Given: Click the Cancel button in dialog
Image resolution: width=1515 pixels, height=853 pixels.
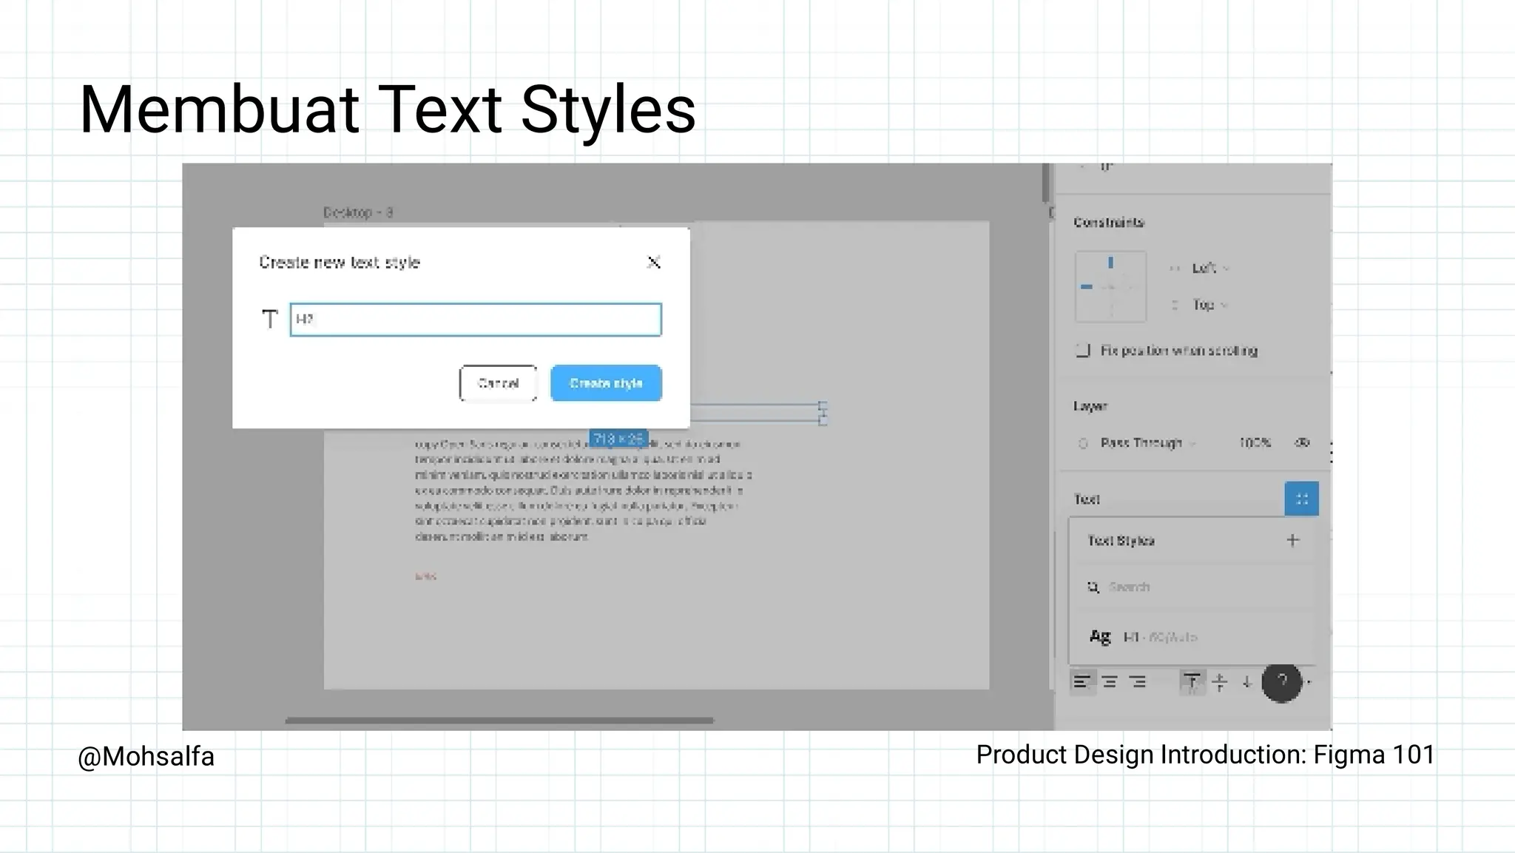Looking at the screenshot, I should coord(498,383).
